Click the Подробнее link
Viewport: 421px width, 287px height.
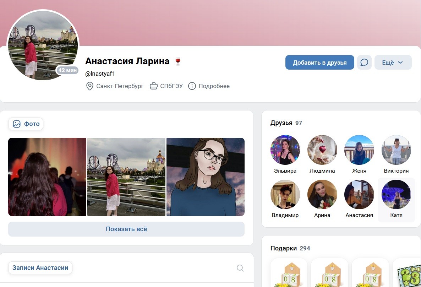[214, 86]
